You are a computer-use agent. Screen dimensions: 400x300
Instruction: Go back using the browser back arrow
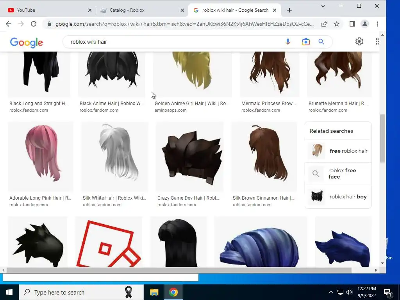coord(9,24)
